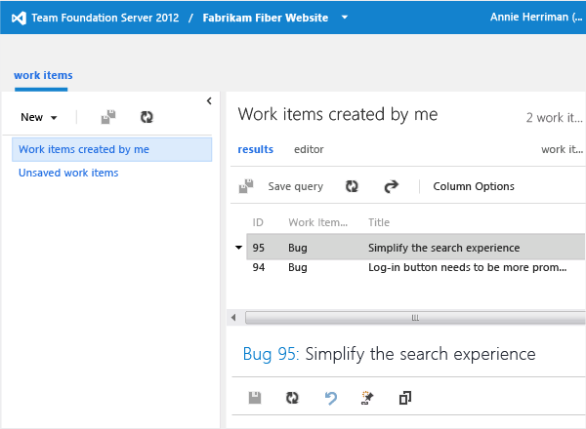This screenshot has width=586, height=429.
Task: Click the pin icon in the Bug 95 toolbar
Action: 367,398
